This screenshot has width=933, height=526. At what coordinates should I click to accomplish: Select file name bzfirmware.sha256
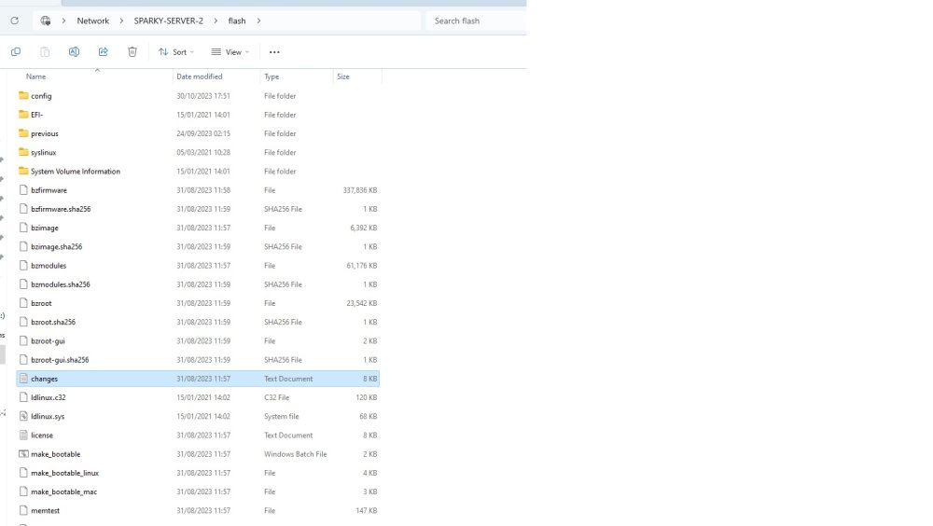[x=61, y=209]
